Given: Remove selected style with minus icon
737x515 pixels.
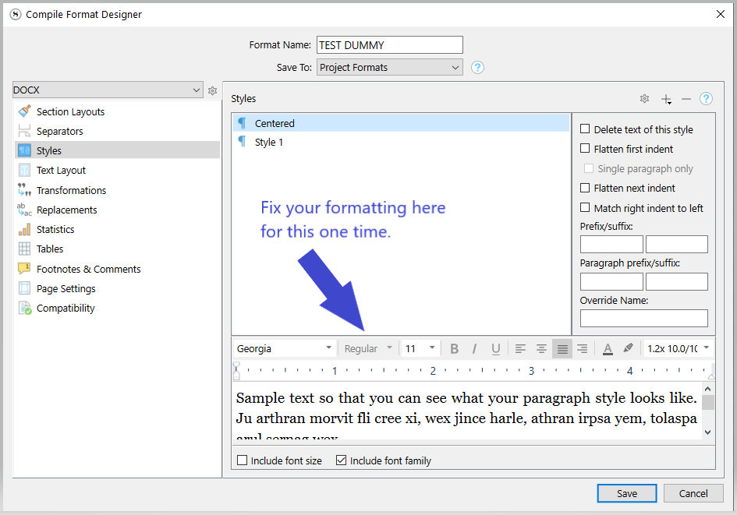Looking at the screenshot, I should point(686,99).
